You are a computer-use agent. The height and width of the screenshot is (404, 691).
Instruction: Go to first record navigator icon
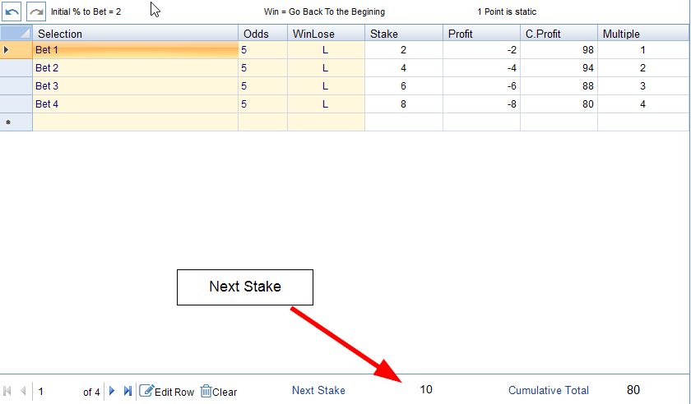click(8, 392)
